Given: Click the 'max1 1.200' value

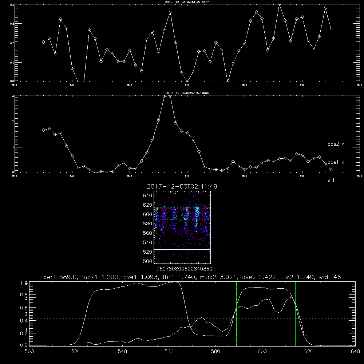Looking at the screenshot, I should click(x=99, y=277).
